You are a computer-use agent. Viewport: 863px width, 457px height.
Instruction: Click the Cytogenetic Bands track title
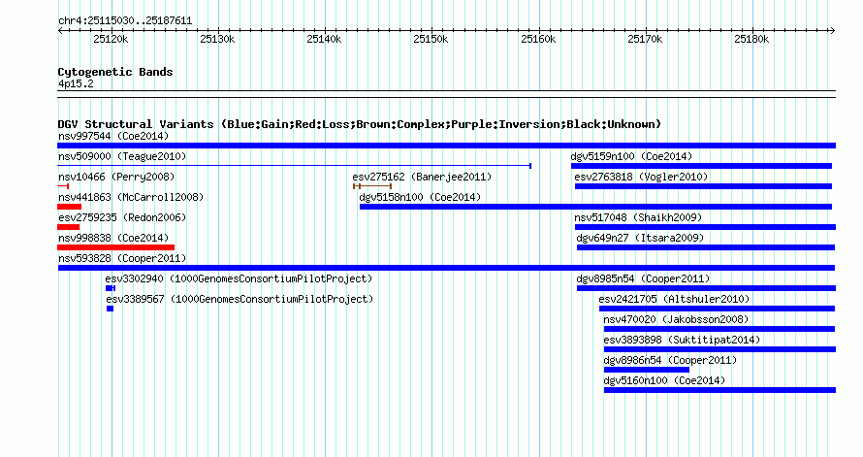tap(115, 72)
